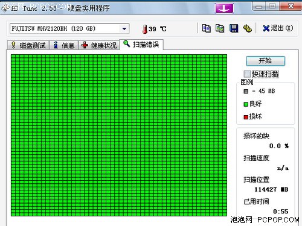Click the red 损坏 legend swatch
The height and width of the screenshot is (226, 302).
point(246,117)
